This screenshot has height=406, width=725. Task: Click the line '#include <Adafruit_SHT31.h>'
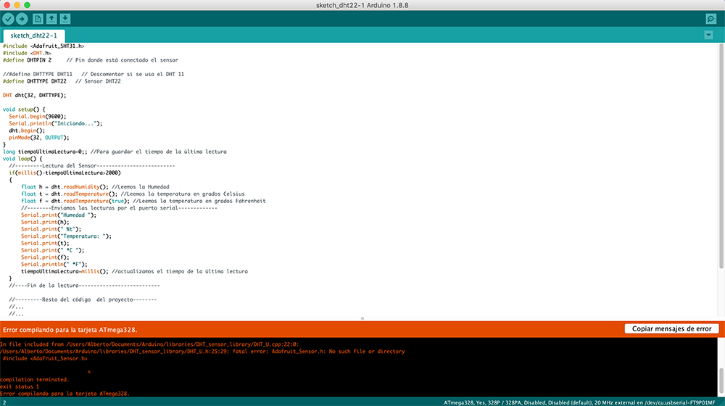43,46
